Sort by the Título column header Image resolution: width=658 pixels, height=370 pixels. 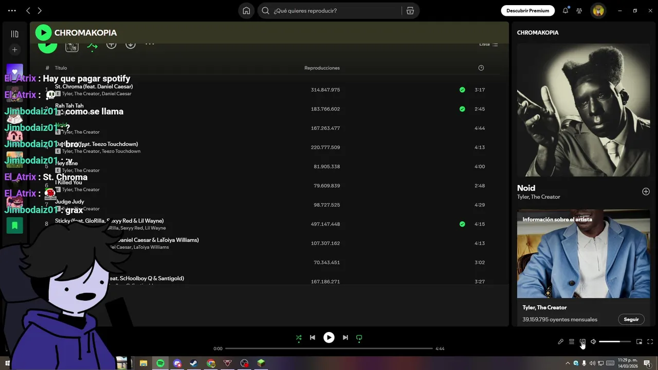pyautogui.click(x=61, y=68)
